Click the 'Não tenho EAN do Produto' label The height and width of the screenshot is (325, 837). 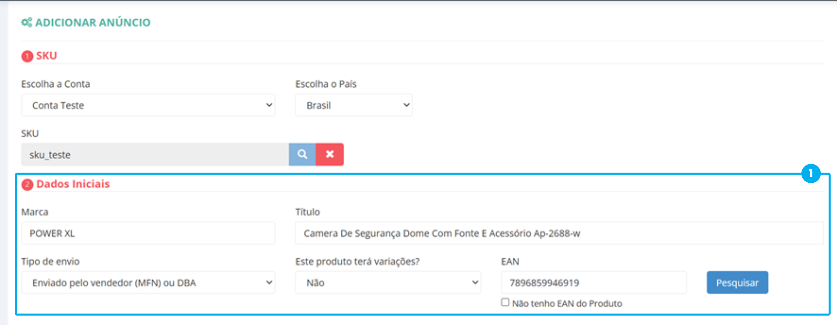tap(567, 303)
